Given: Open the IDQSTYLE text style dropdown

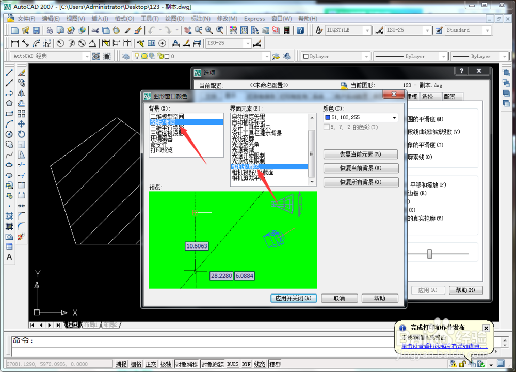Looking at the screenshot, I should 348,30.
